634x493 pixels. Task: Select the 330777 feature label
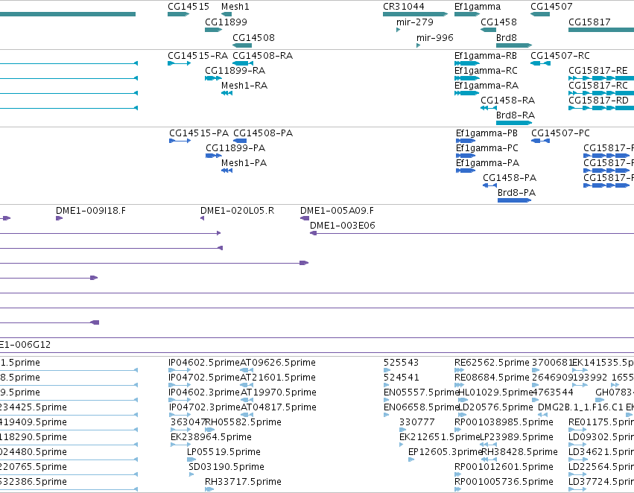(417, 422)
